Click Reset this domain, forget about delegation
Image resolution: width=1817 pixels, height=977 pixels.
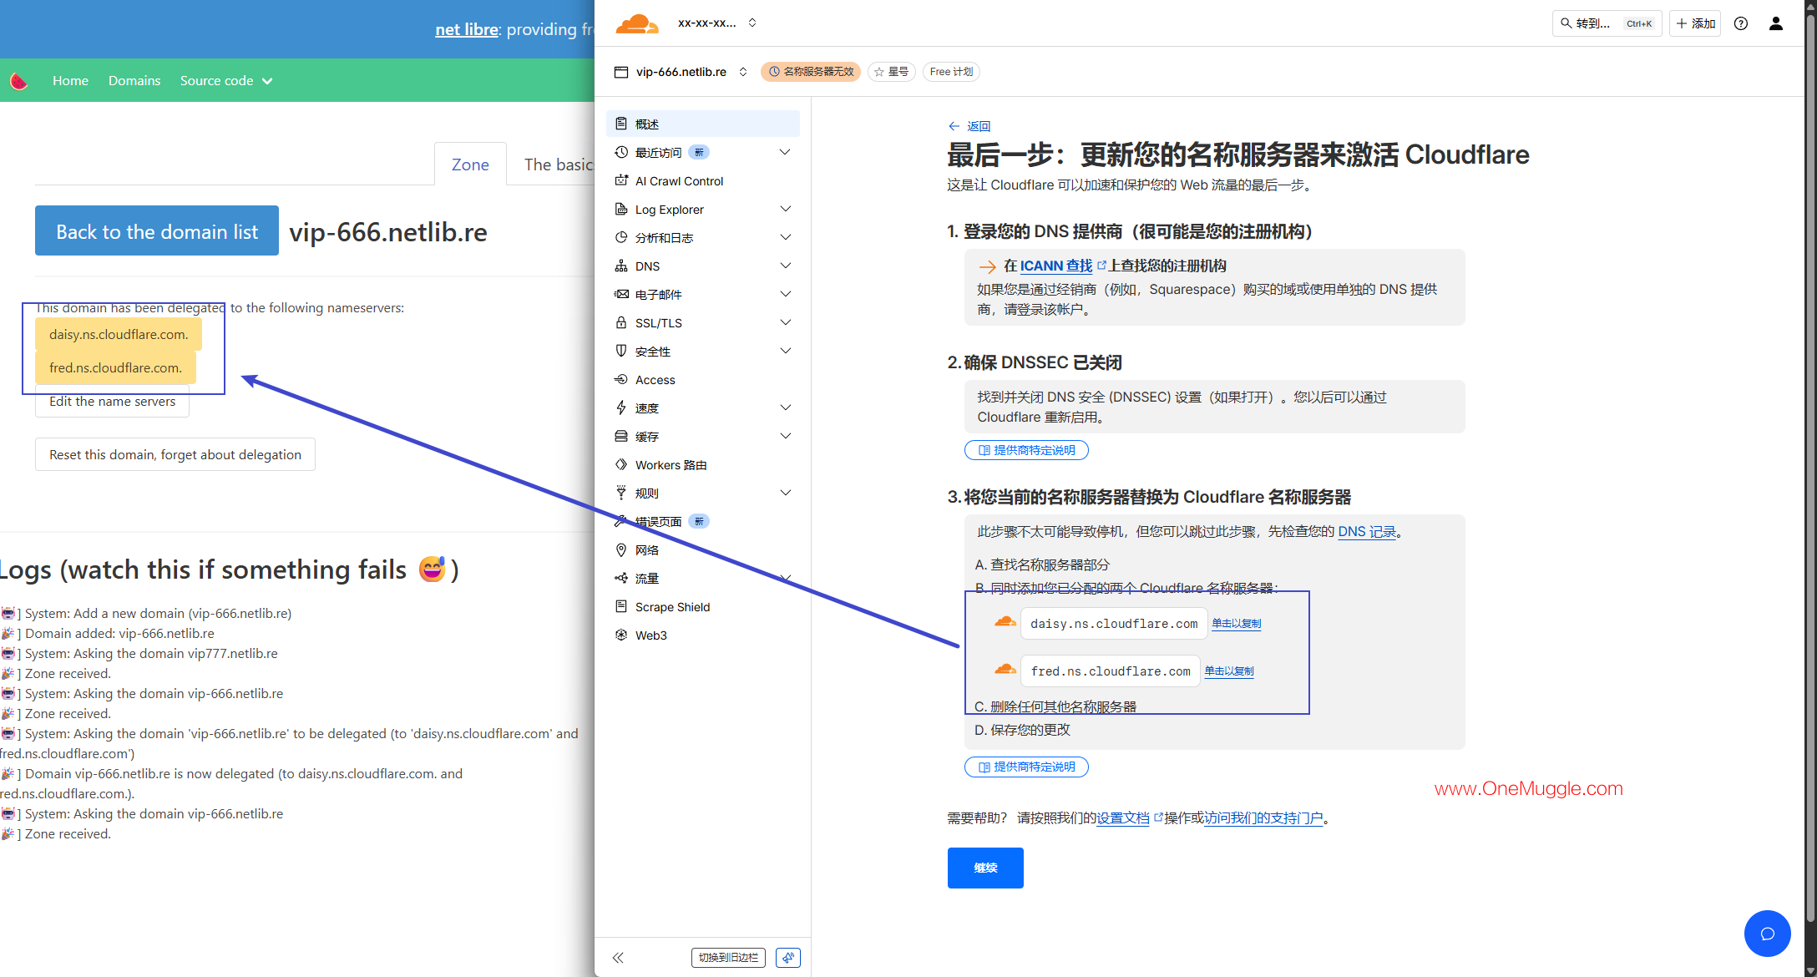[175, 454]
